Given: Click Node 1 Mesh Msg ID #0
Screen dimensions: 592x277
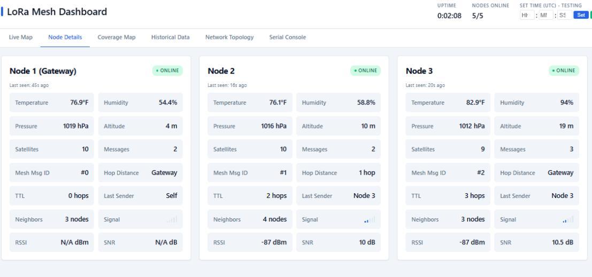Looking at the screenshot, I should [84, 172].
